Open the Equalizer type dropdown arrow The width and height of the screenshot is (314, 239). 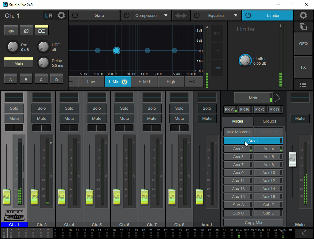pos(236,15)
